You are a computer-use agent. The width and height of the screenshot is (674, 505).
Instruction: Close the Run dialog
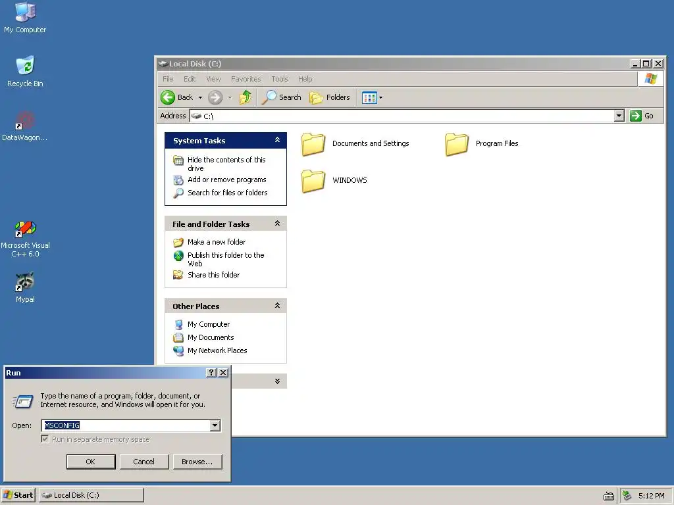point(223,372)
